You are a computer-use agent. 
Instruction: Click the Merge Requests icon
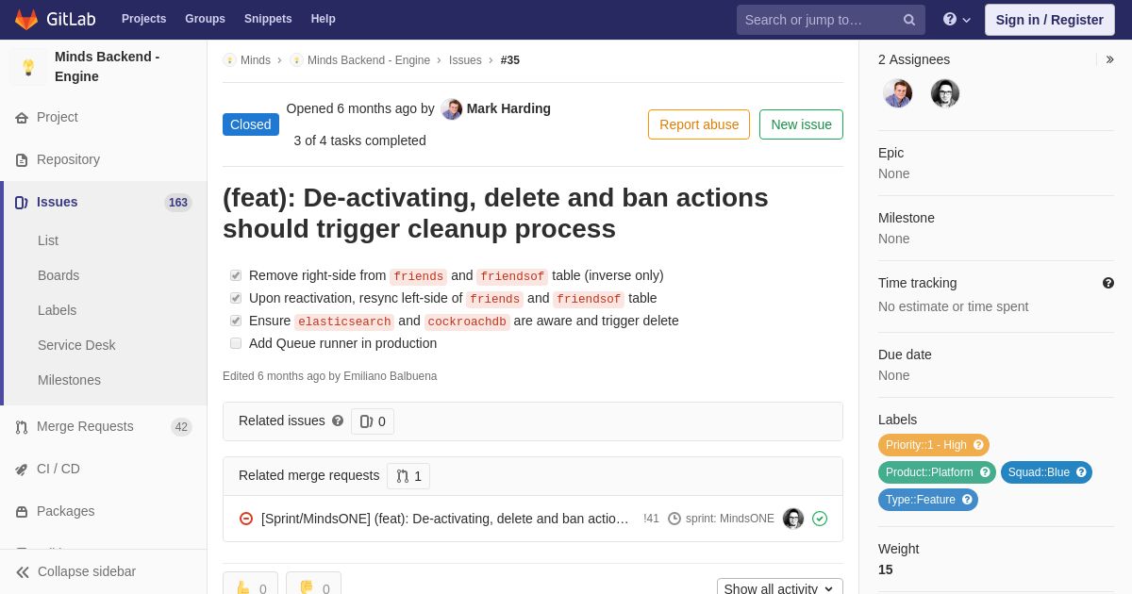coord(22,427)
